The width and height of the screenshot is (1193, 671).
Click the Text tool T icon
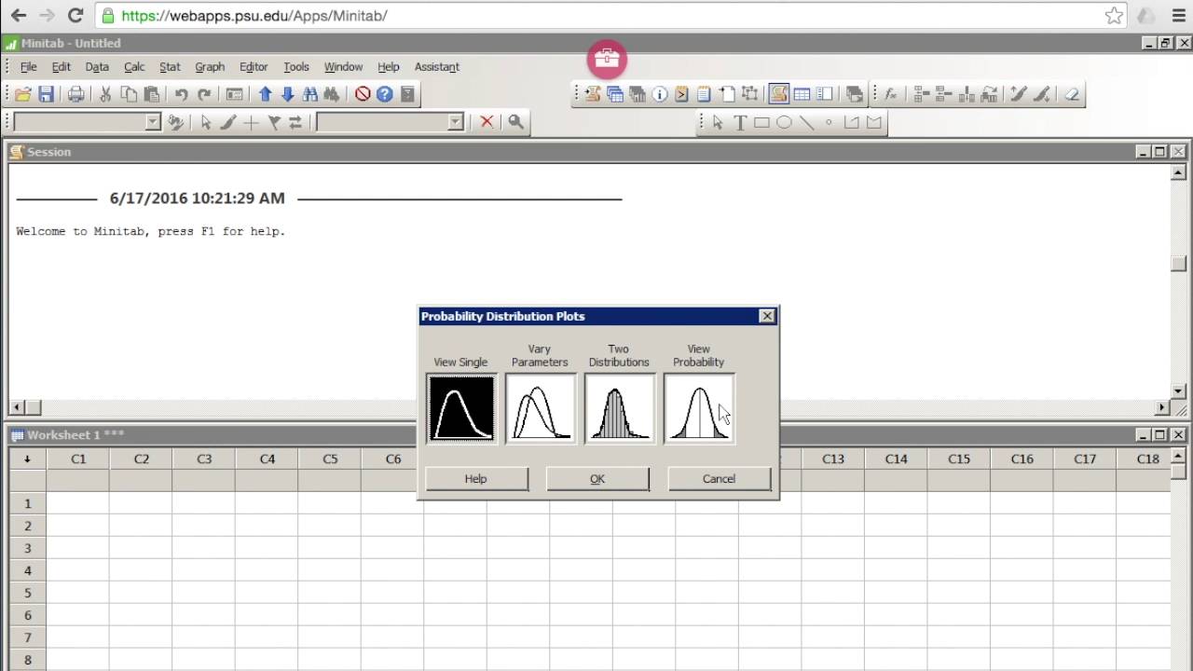pyautogui.click(x=740, y=123)
